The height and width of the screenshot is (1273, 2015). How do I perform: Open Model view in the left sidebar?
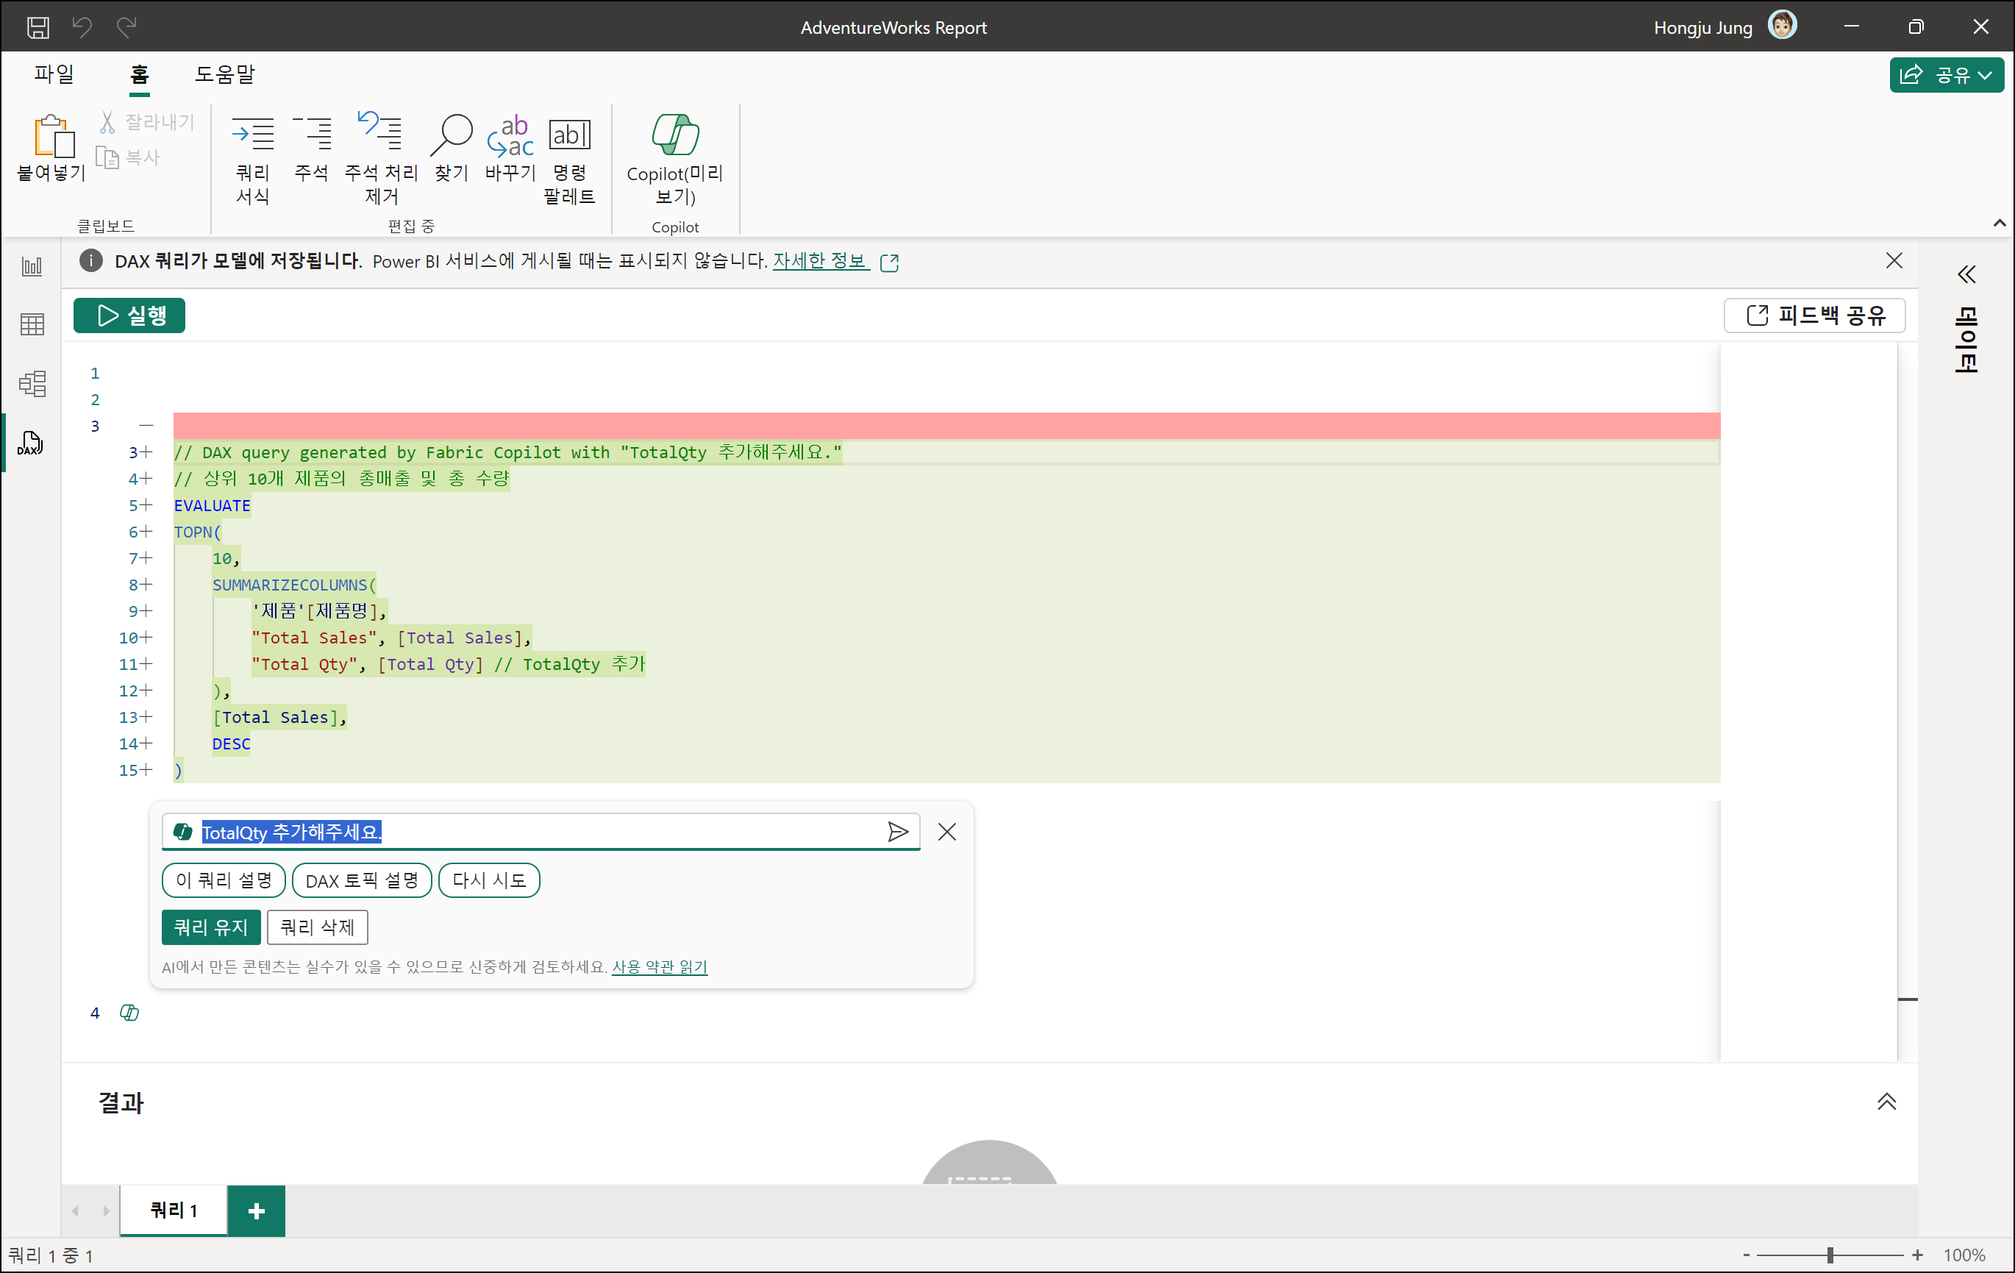32,383
